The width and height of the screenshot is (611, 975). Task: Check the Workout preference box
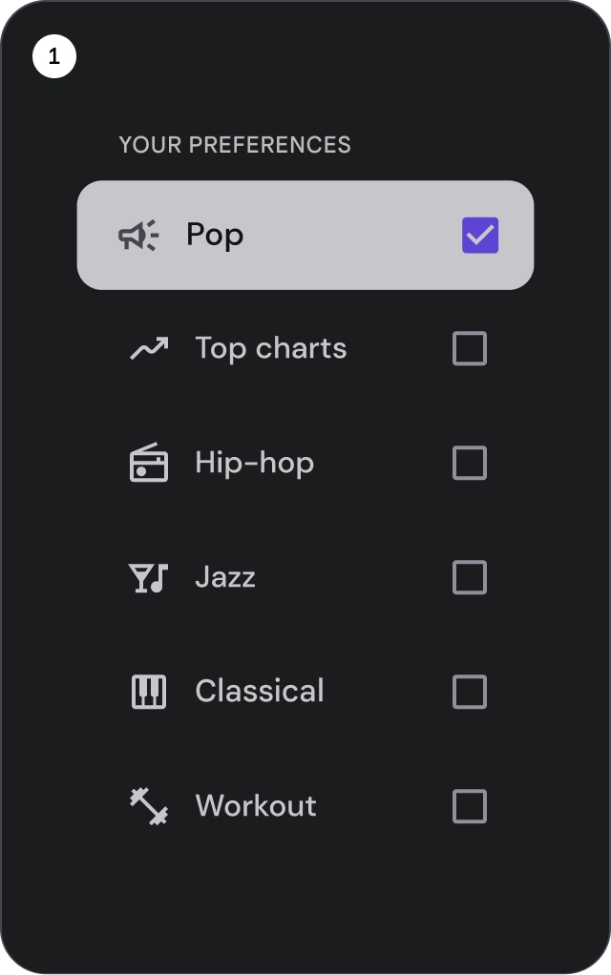[469, 806]
